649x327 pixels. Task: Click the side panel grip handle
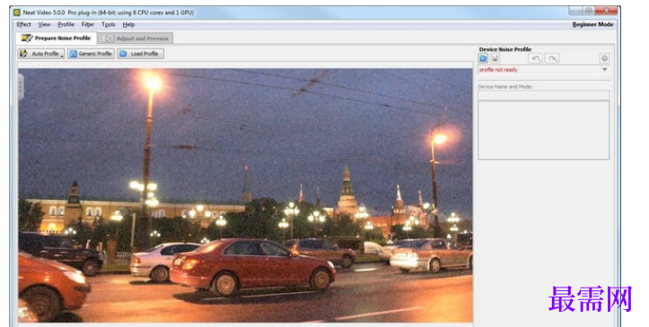click(21, 87)
